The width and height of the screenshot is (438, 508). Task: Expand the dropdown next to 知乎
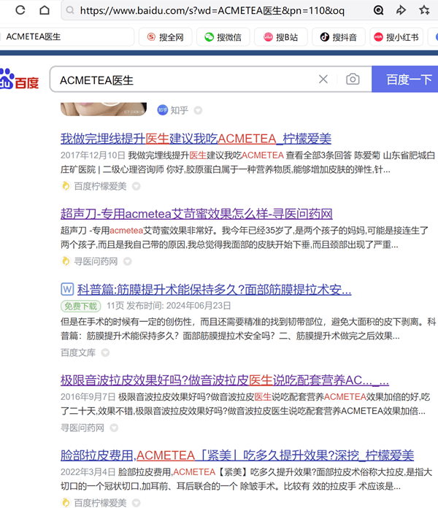[198, 110]
